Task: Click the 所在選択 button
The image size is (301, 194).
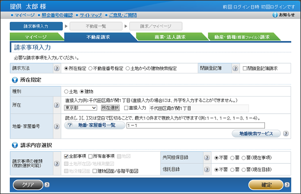Action: point(110,108)
